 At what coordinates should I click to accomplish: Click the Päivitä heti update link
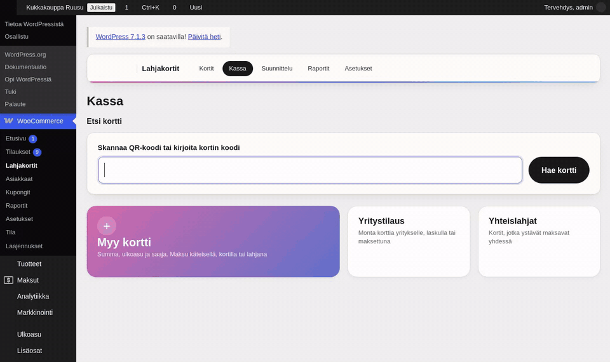pyautogui.click(x=204, y=37)
